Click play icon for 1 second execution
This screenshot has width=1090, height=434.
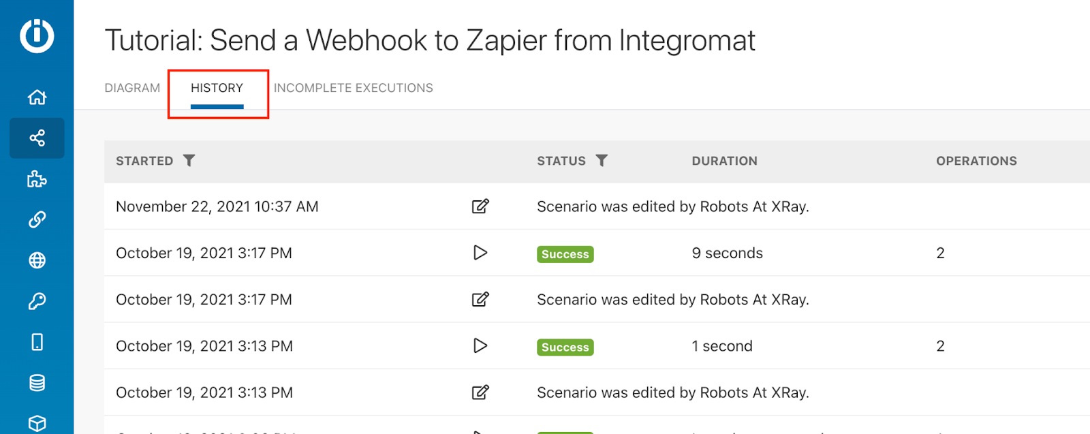pos(480,345)
